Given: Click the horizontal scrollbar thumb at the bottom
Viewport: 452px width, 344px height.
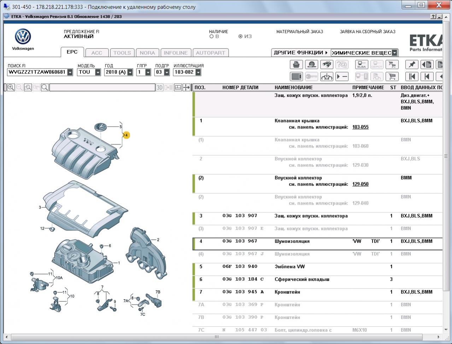Looking at the screenshot, I should pyautogui.click(x=217, y=337).
